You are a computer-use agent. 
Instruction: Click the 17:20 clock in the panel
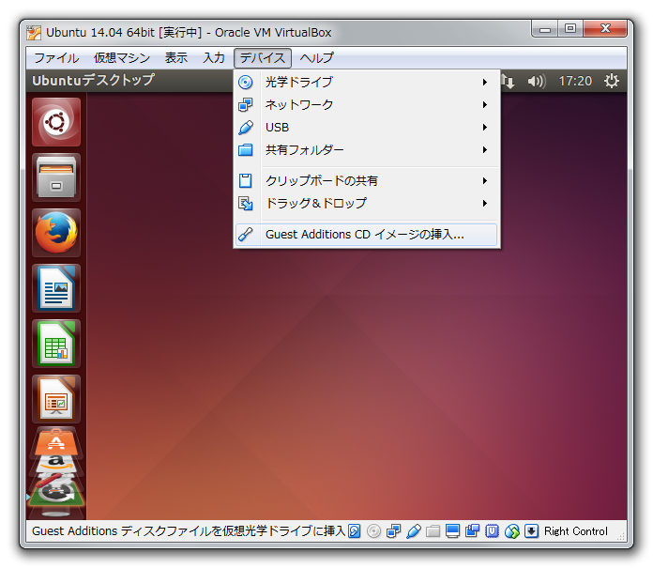pyautogui.click(x=575, y=81)
